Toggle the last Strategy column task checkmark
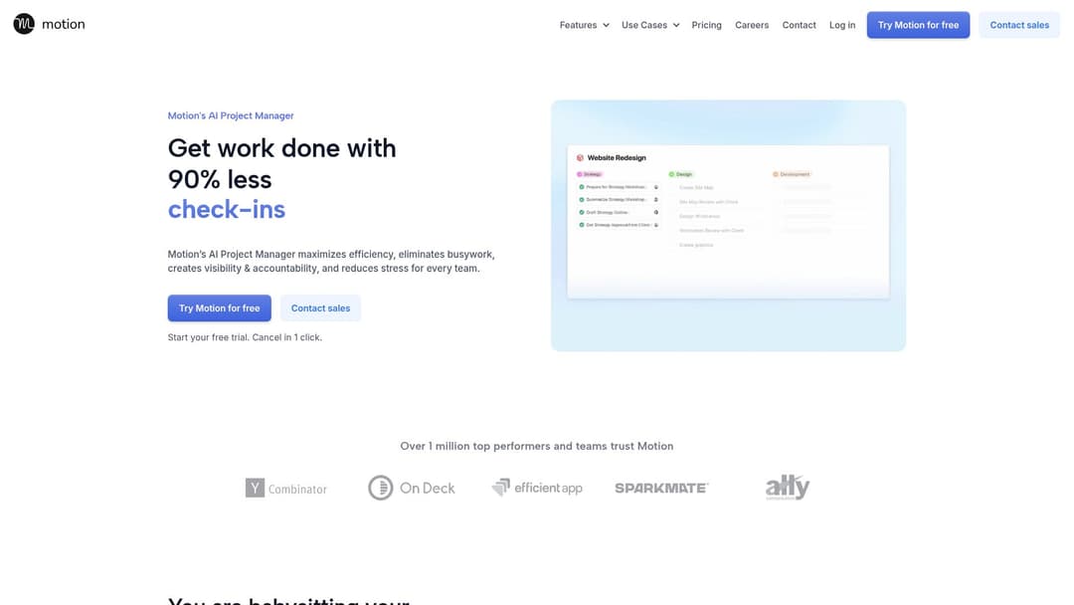1074x605 pixels. (582, 225)
